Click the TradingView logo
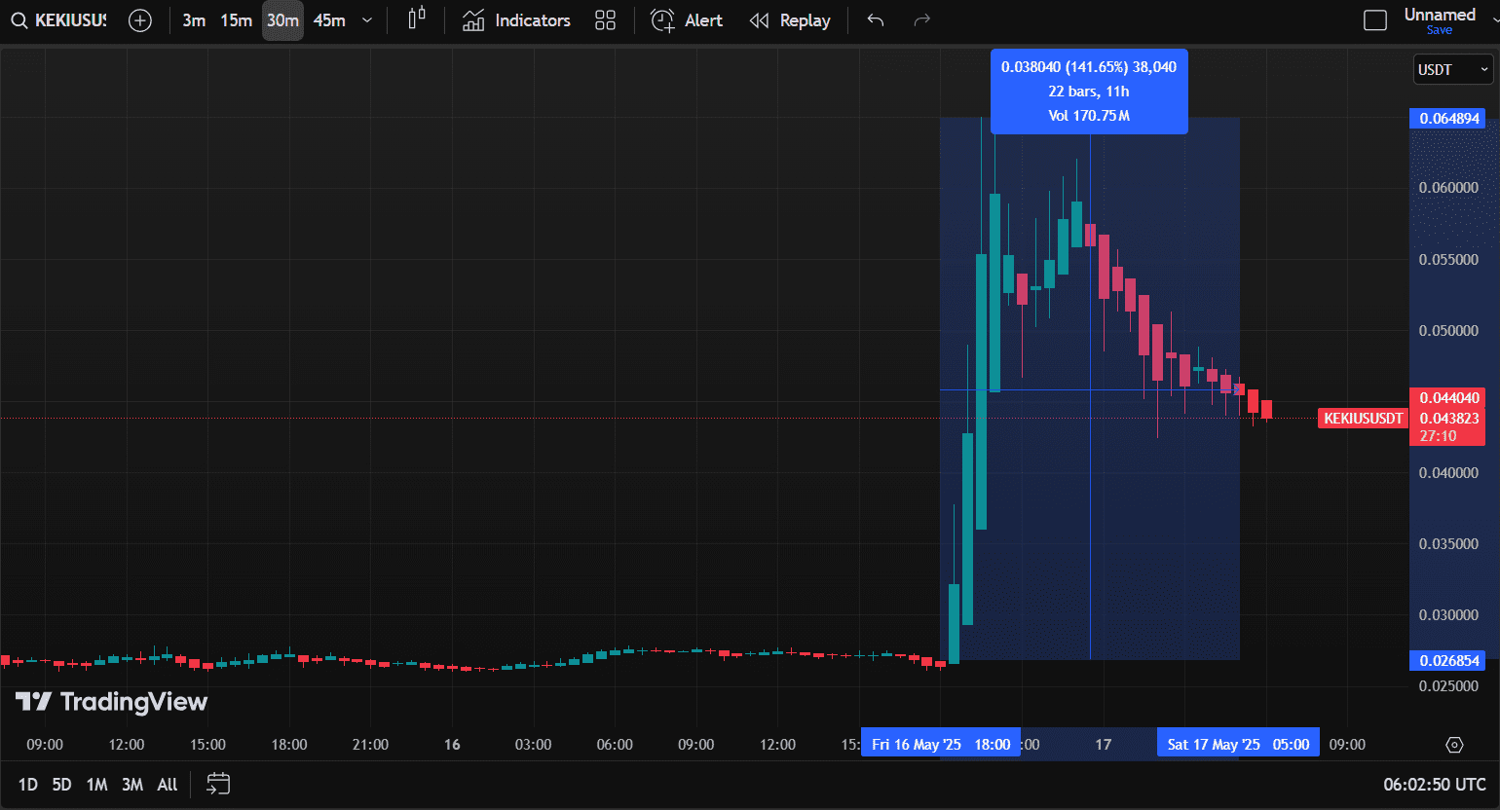Screen dimensions: 1500x810 click(x=112, y=702)
